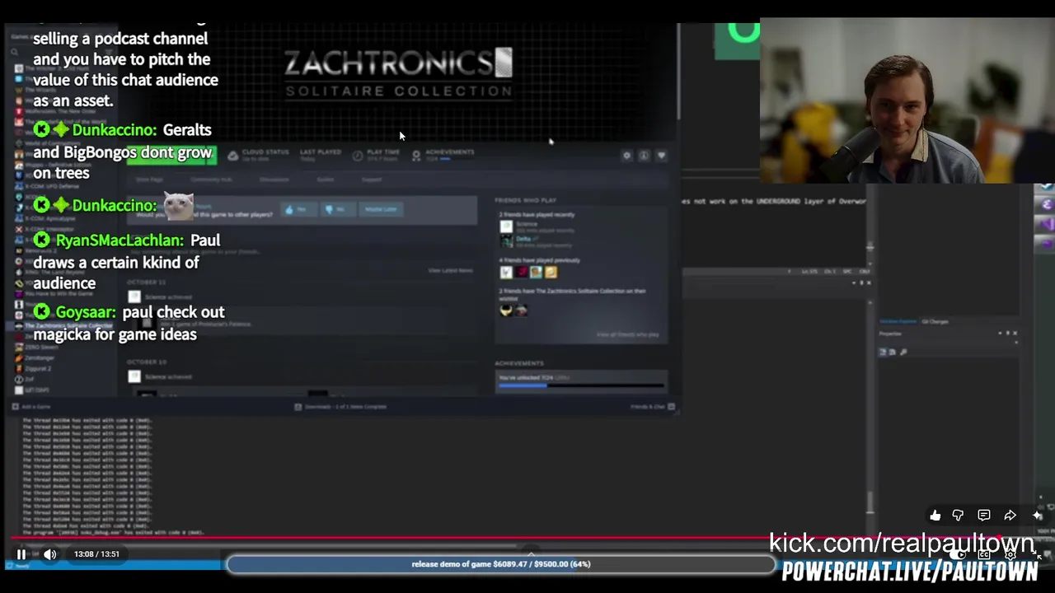Click Add a Game in Steam footer

click(31, 407)
